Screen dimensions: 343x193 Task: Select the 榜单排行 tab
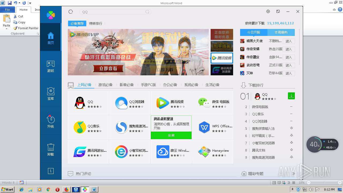pos(96,24)
